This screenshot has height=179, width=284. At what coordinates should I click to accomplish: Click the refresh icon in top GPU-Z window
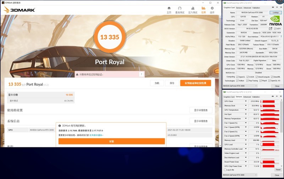coord(277,7)
